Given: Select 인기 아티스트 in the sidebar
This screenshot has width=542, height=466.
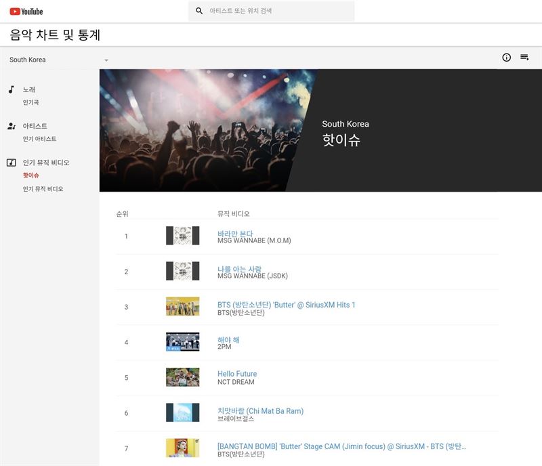Looking at the screenshot, I should (39, 139).
